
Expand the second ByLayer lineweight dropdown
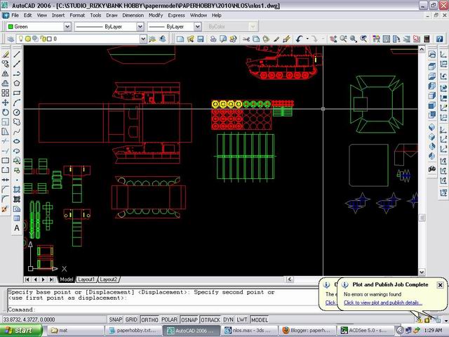(198, 27)
